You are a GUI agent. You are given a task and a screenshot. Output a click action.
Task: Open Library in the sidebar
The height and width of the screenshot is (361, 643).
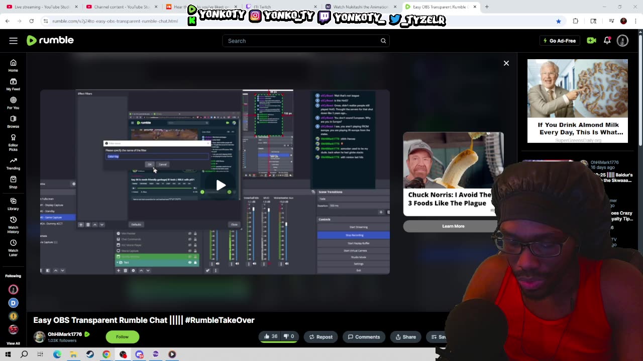point(13,204)
